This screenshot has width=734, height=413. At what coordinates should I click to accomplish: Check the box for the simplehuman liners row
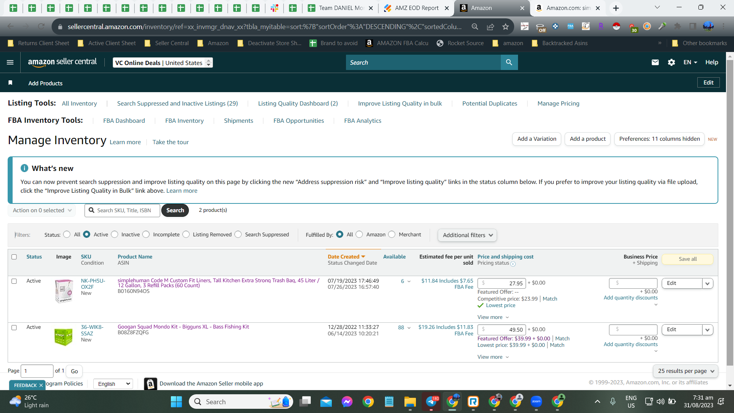[14, 281]
